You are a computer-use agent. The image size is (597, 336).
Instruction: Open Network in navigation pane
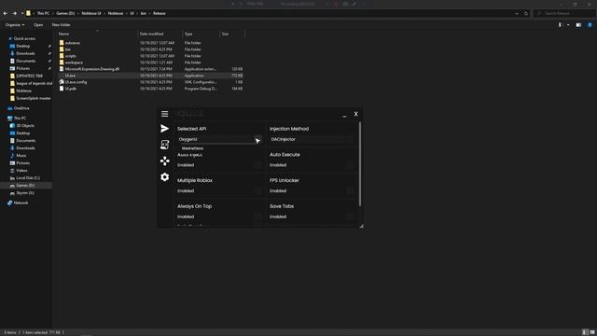[x=21, y=203]
